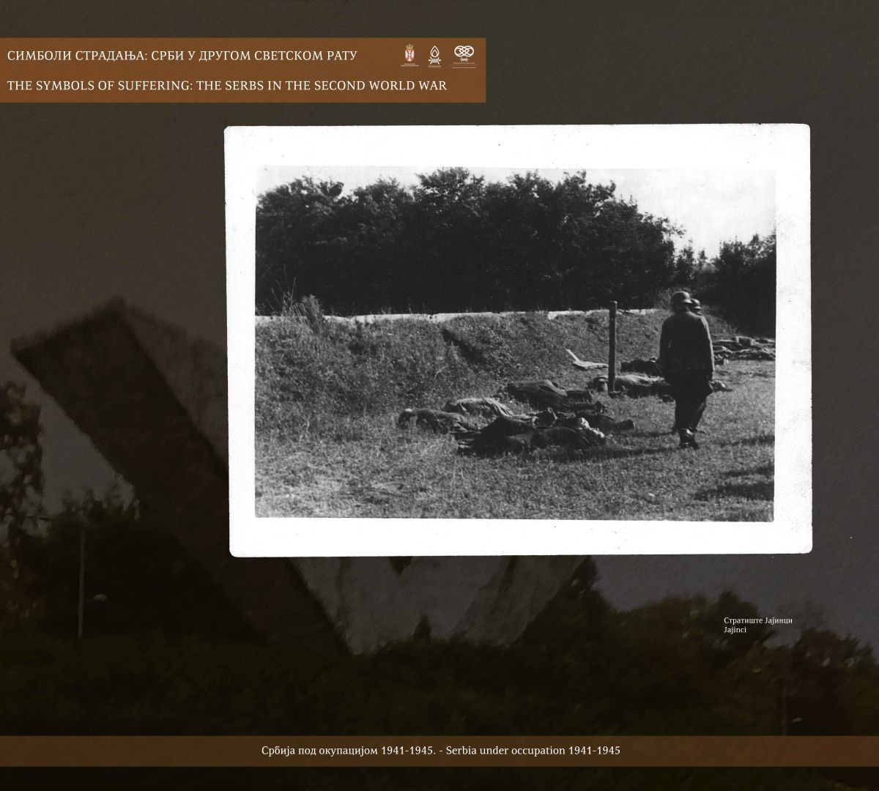Click the Latin caption 'Jajinci'
879x791 pixels.
point(735,630)
